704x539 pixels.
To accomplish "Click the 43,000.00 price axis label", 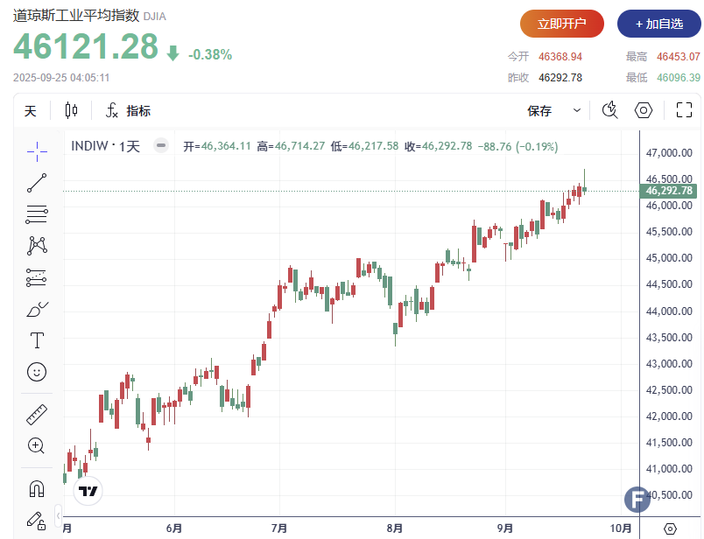I will pyautogui.click(x=669, y=363).
